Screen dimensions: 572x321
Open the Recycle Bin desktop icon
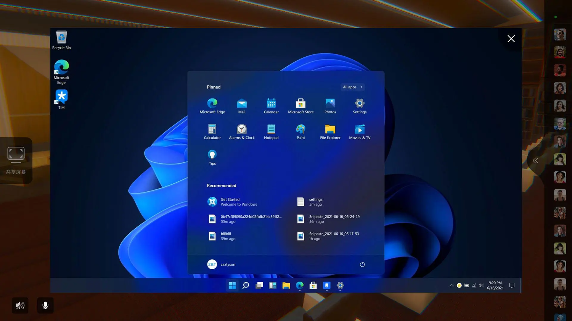[x=61, y=40]
